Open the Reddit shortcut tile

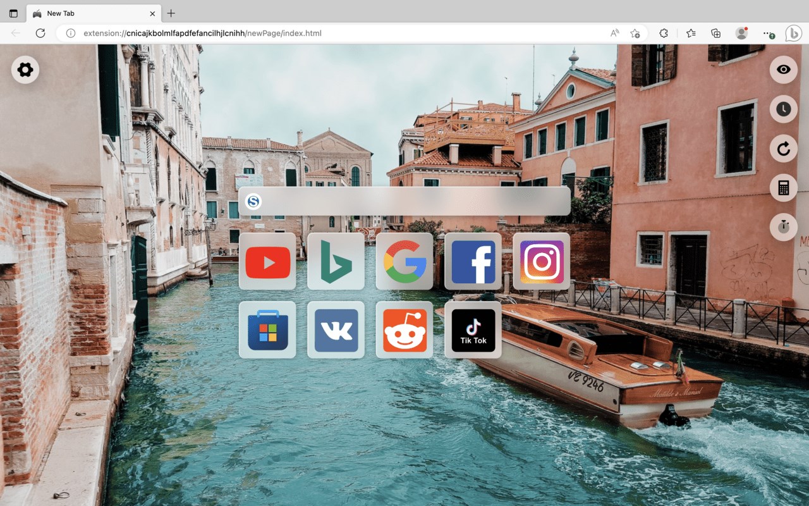[404, 330]
